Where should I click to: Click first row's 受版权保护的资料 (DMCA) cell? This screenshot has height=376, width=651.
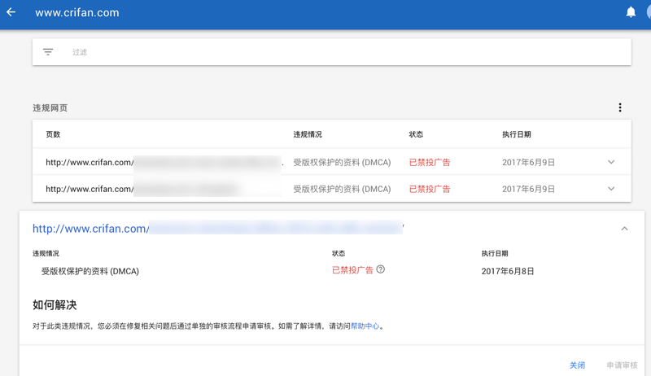point(342,162)
